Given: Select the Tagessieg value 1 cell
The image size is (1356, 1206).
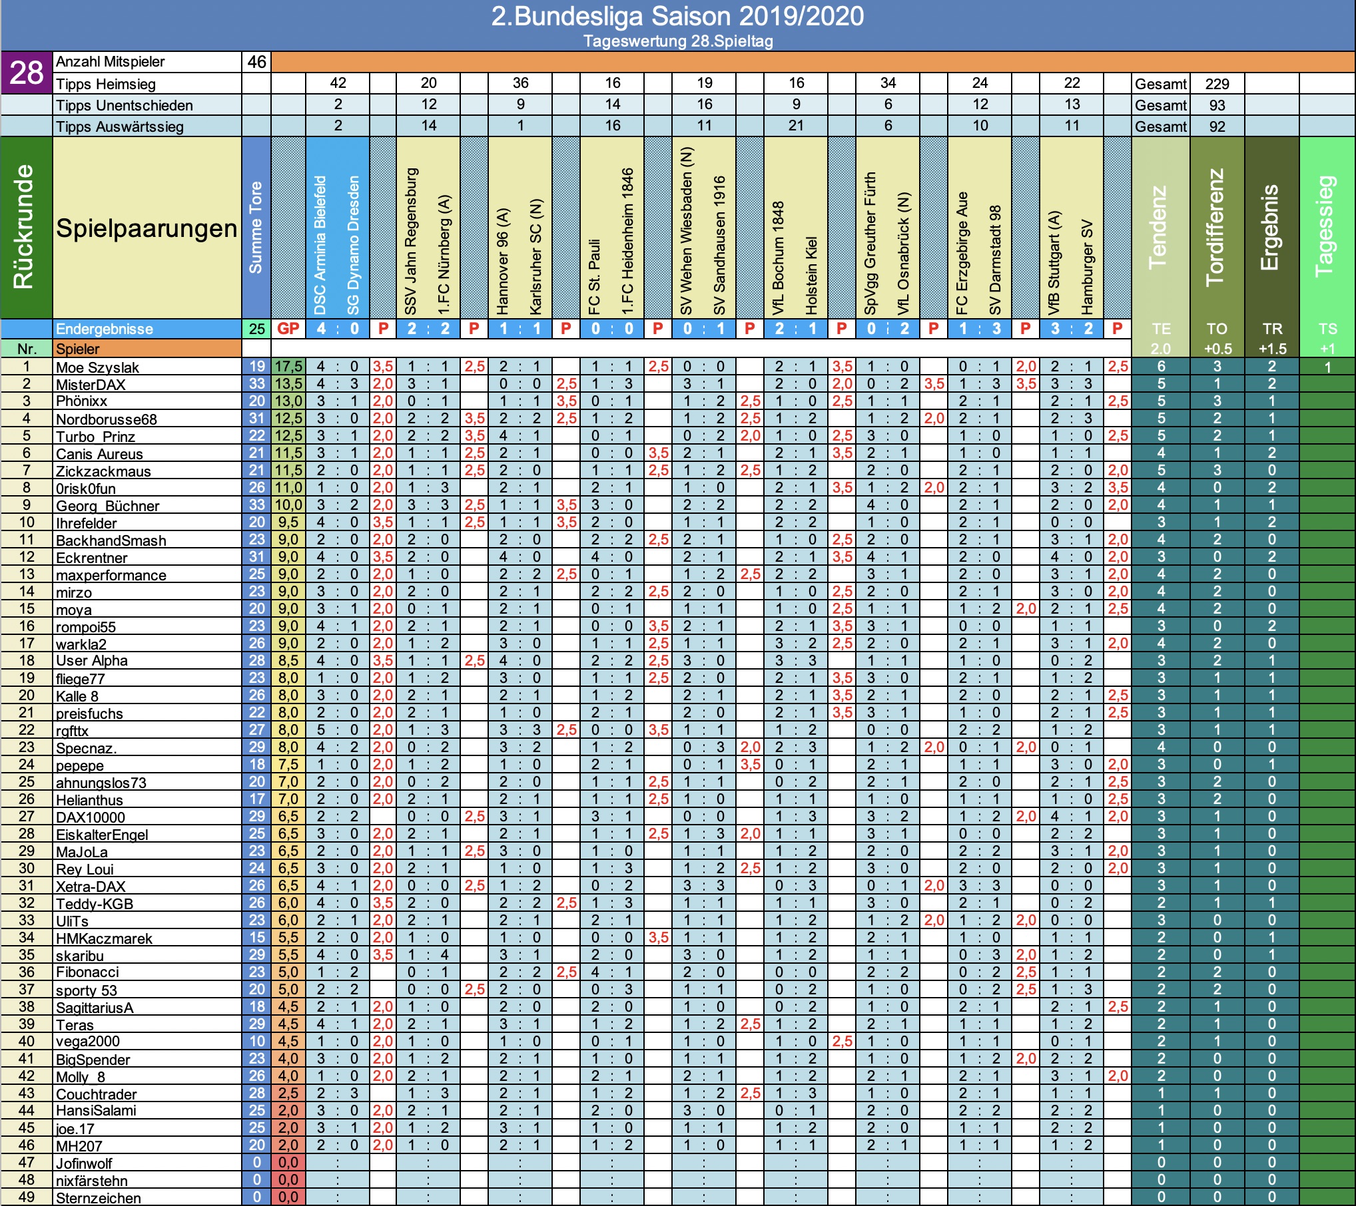Looking at the screenshot, I should click(1327, 367).
